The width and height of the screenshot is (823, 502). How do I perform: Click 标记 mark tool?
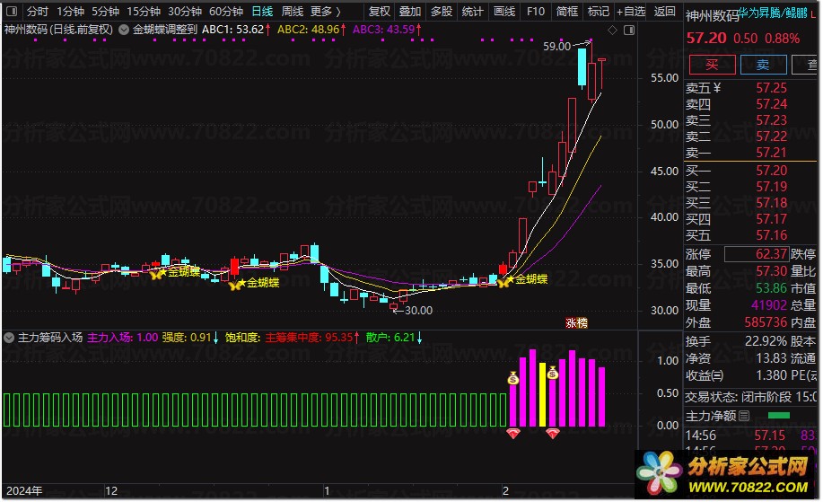pos(599,11)
